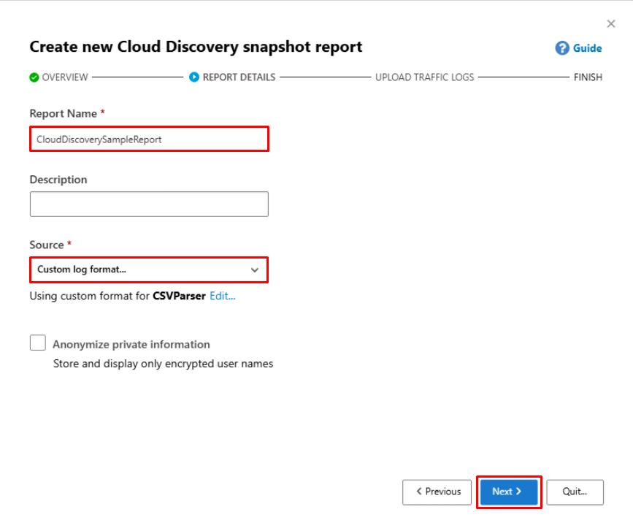Viewport: 633px width, 520px height.
Task: Click into the Description text box
Action: click(149, 204)
